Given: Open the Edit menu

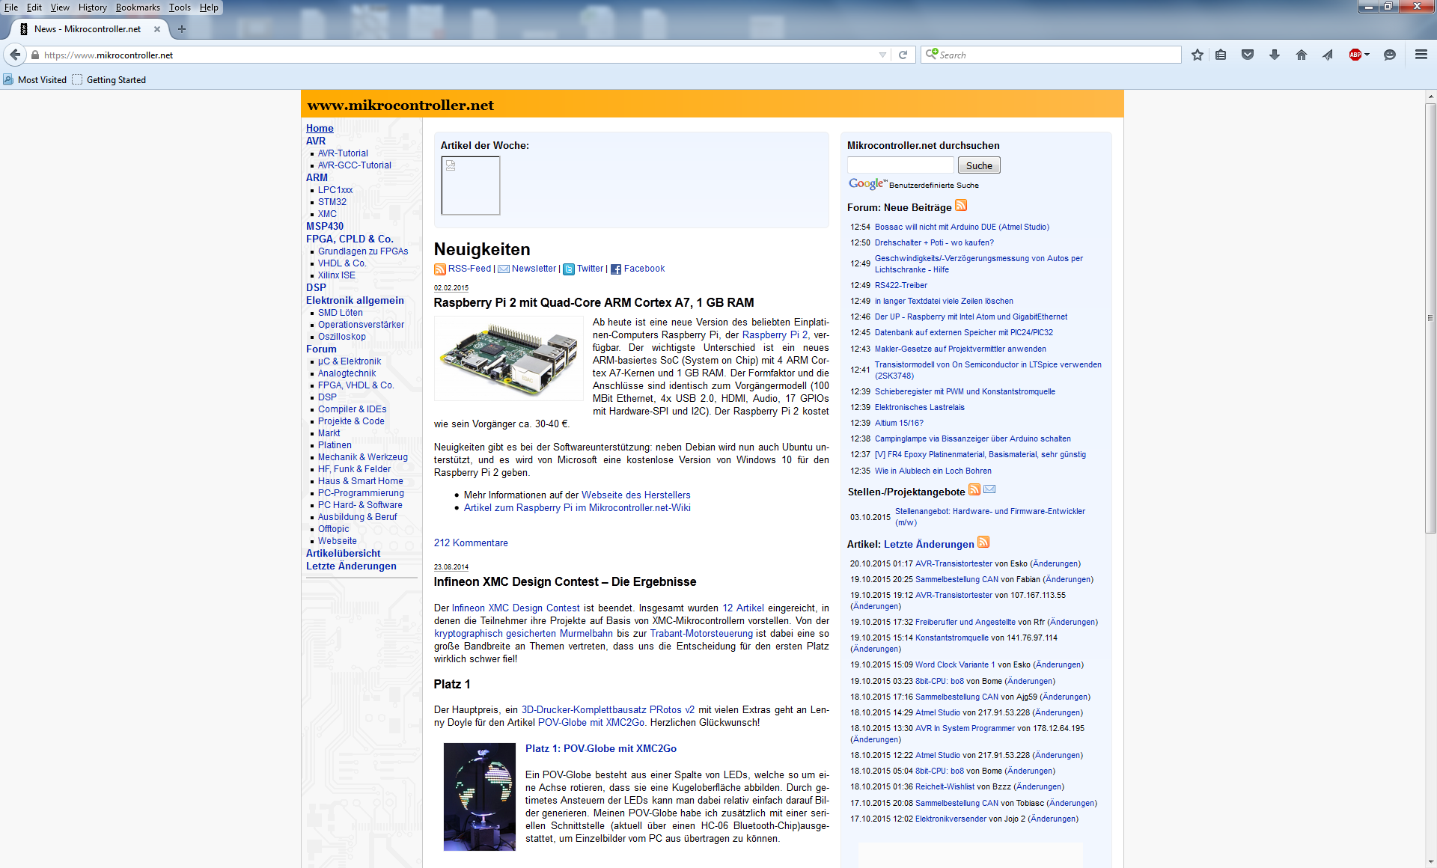Looking at the screenshot, I should point(34,7).
